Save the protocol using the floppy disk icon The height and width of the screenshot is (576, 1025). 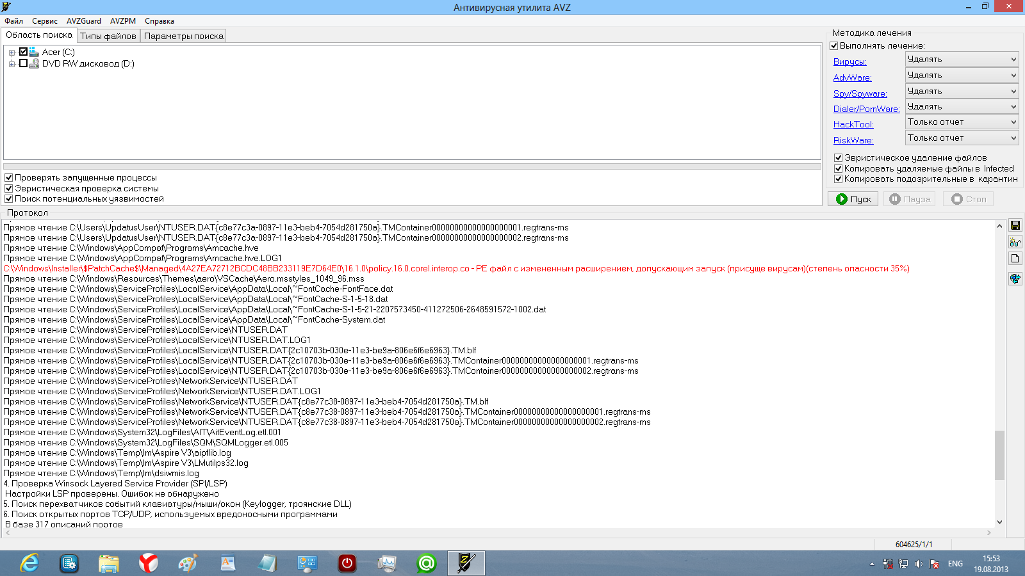1015,225
